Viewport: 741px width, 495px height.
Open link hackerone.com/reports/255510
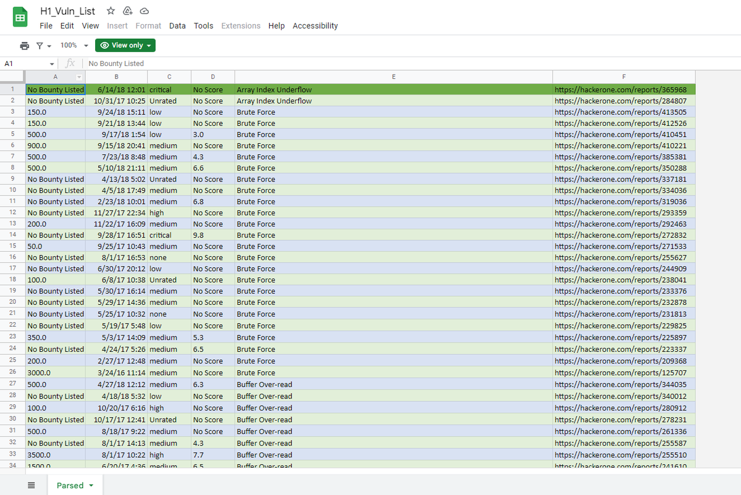(621, 455)
